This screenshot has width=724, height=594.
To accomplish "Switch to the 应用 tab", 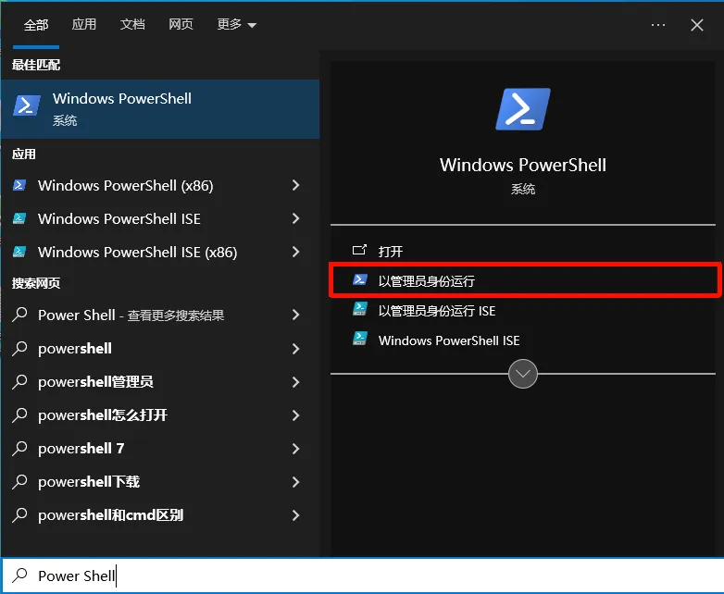I will pos(84,25).
